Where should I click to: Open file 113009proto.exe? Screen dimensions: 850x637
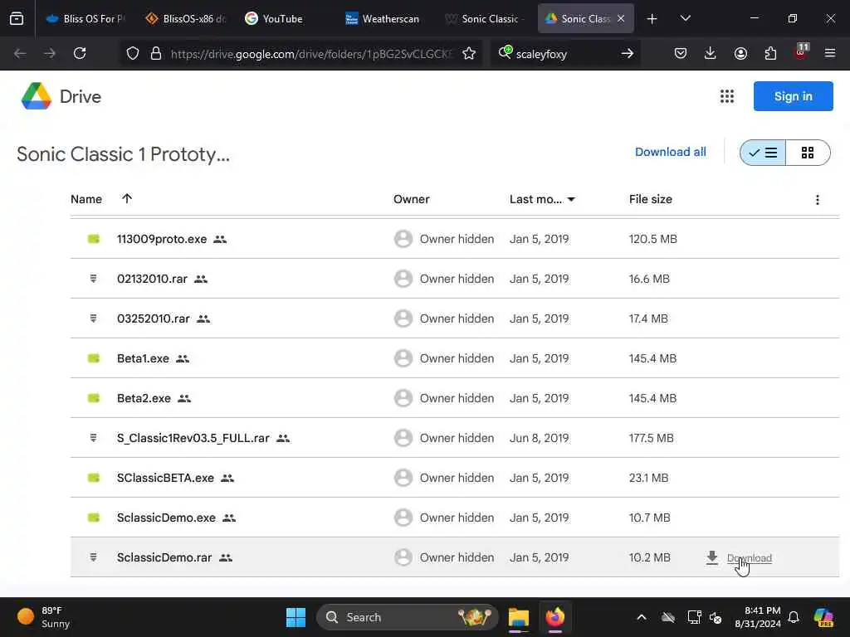point(162,239)
